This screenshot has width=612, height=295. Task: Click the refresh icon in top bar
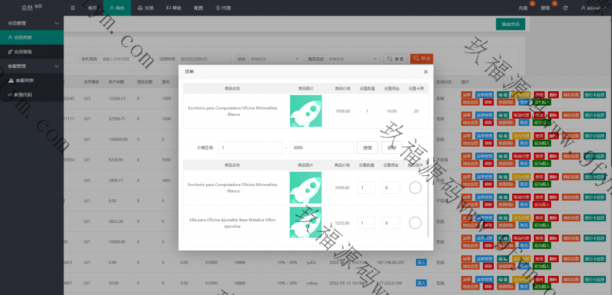565,8
